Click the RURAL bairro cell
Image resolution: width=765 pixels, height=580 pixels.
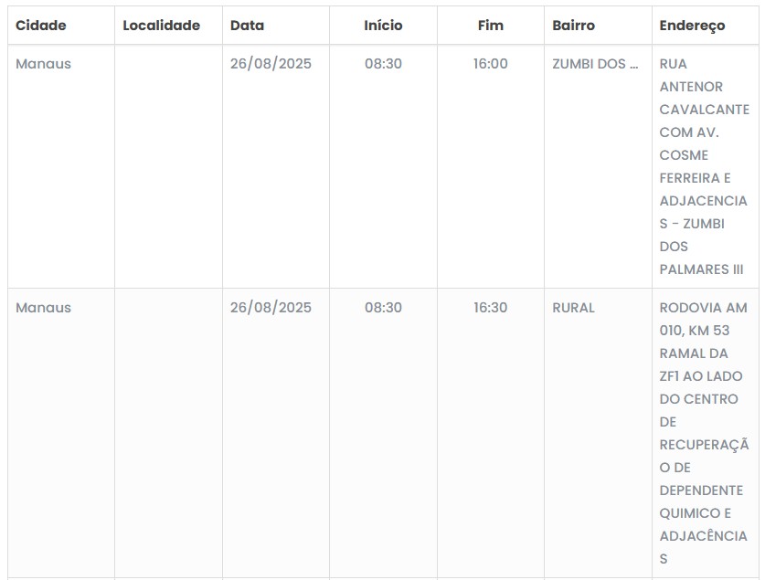pyautogui.click(x=573, y=308)
